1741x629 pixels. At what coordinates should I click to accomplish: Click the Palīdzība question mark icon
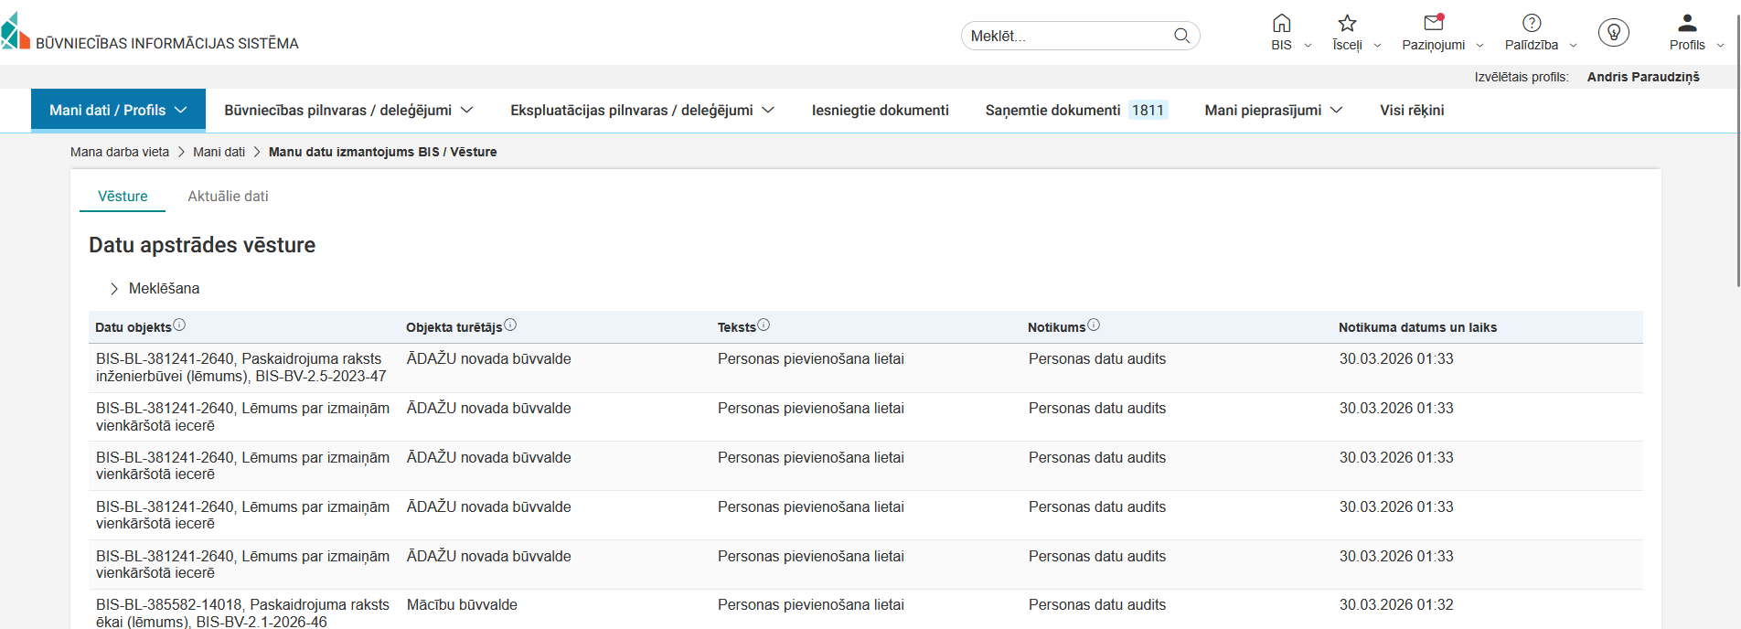(1532, 24)
